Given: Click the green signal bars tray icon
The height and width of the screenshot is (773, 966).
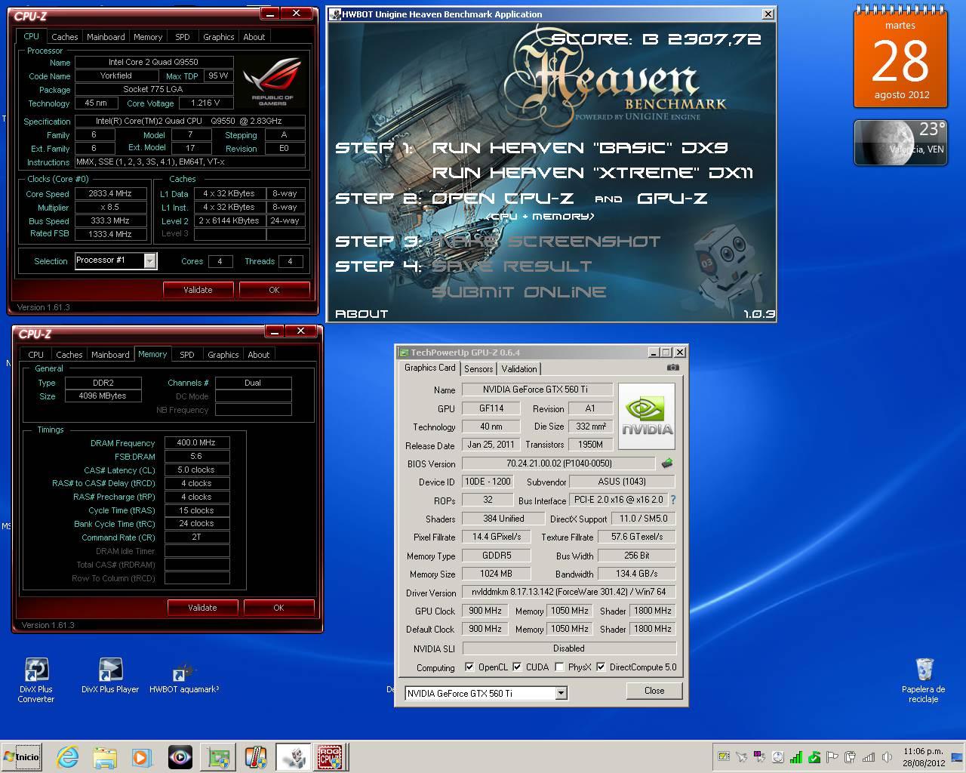Looking at the screenshot, I should (x=796, y=756).
